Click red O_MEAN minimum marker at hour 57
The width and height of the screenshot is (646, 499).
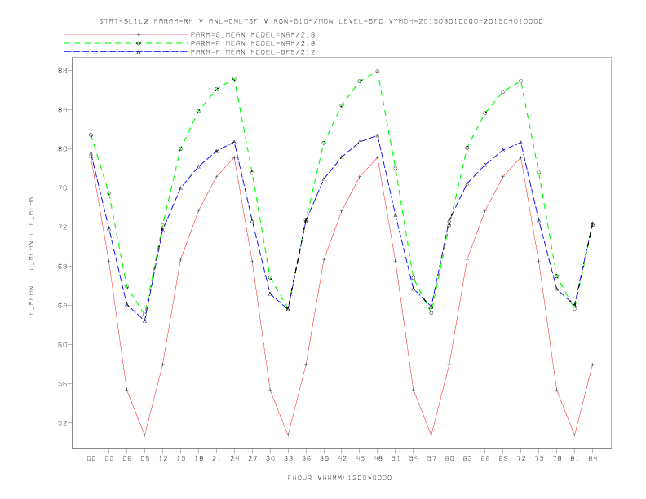(x=431, y=435)
